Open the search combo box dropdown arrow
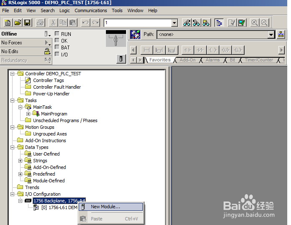 tap(174, 23)
